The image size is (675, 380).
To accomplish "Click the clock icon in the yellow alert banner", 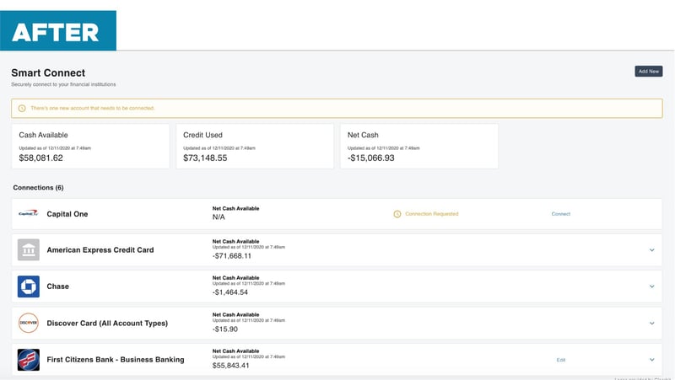I will [x=22, y=109].
